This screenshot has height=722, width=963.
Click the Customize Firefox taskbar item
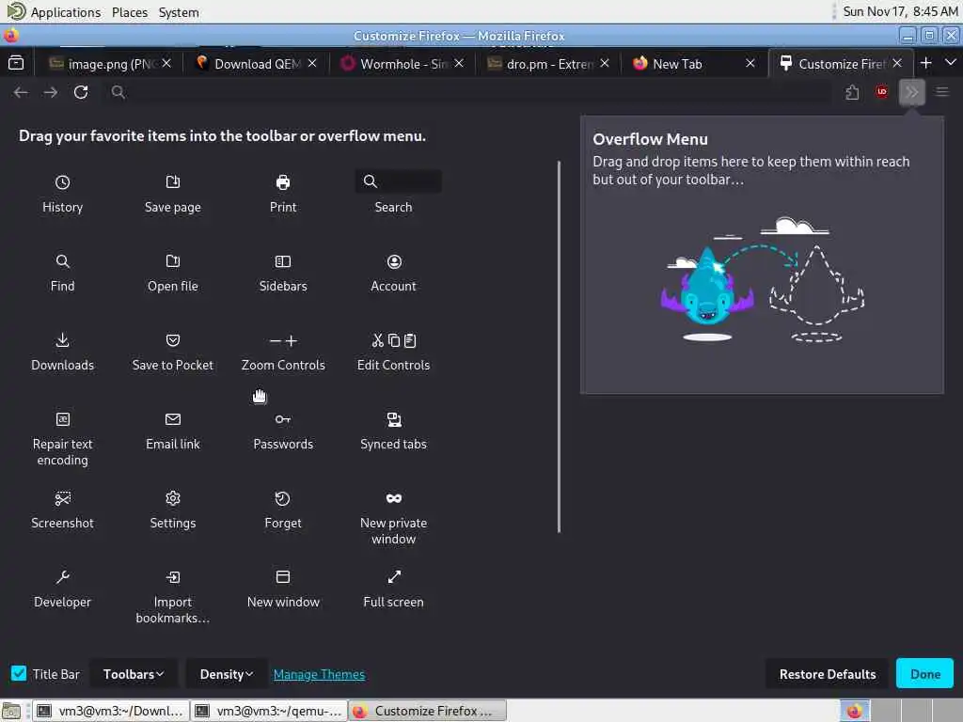point(428,711)
